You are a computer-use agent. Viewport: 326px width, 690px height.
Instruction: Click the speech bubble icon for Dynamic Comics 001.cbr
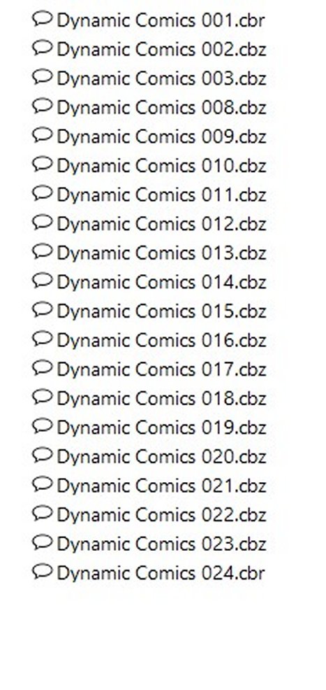point(43,19)
